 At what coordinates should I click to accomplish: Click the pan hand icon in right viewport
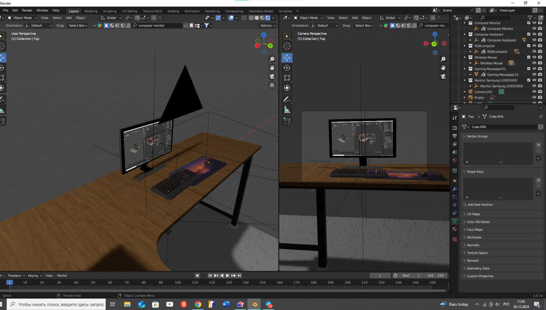(x=443, y=68)
